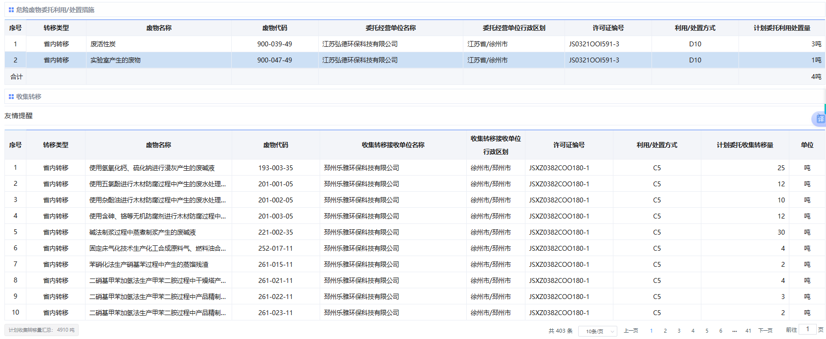Click the 计划委托收集转移量 column header

point(744,145)
